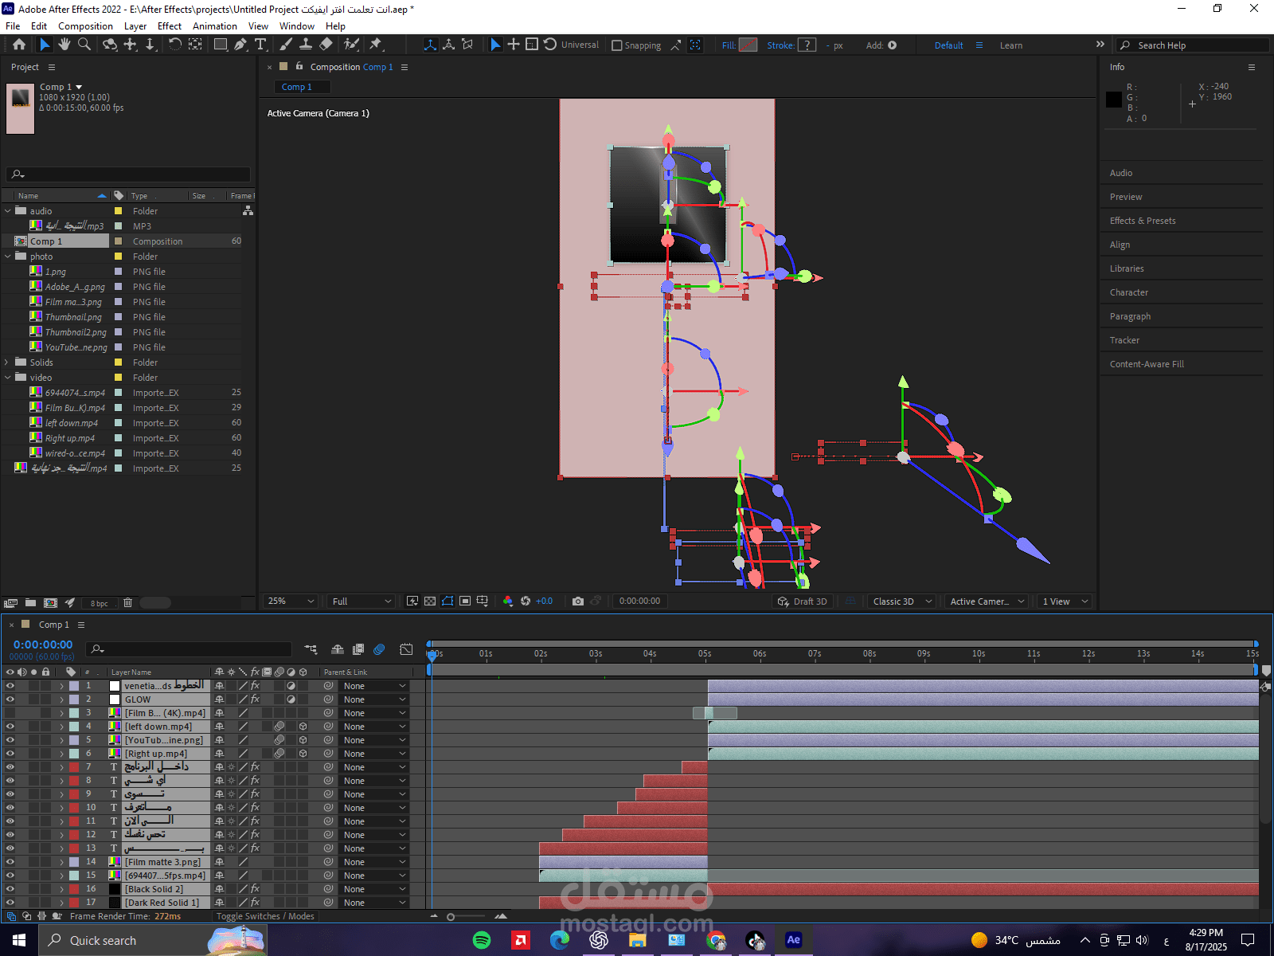Toggle visibility of Film matte 3.png layer
Viewport: 1274px width, 956px height.
pyautogui.click(x=10, y=862)
